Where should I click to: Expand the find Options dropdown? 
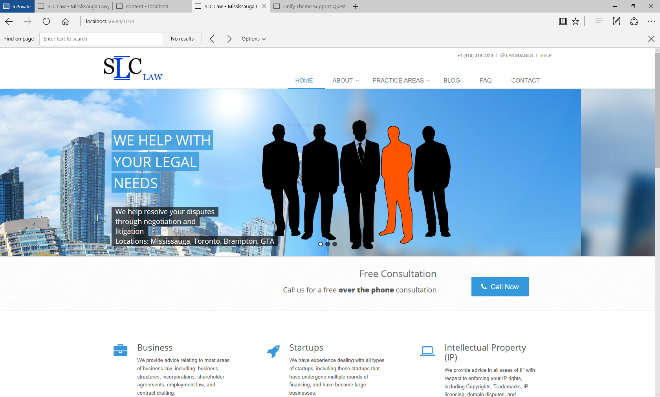254,39
